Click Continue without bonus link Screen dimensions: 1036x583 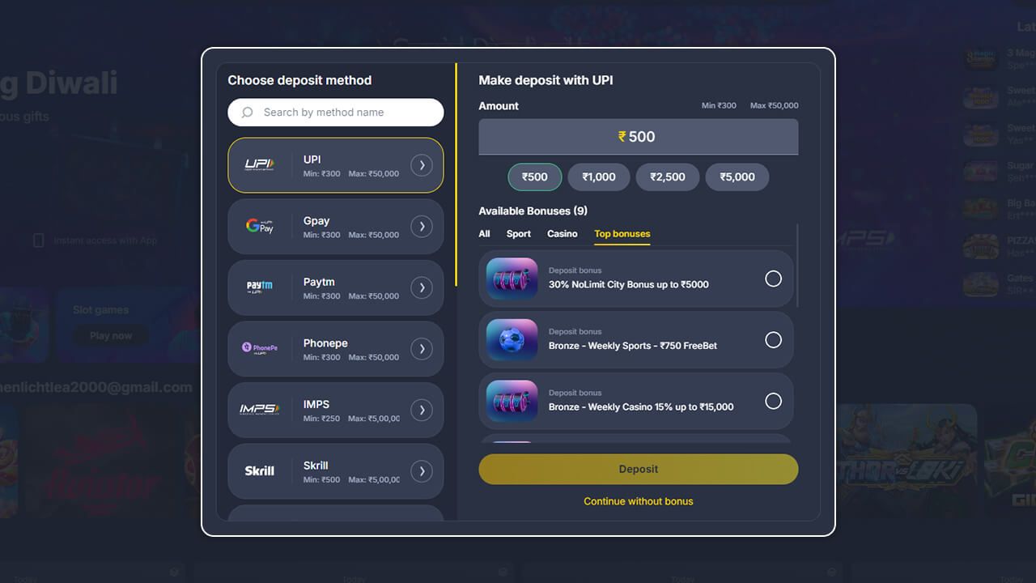click(x=639, y=501)
